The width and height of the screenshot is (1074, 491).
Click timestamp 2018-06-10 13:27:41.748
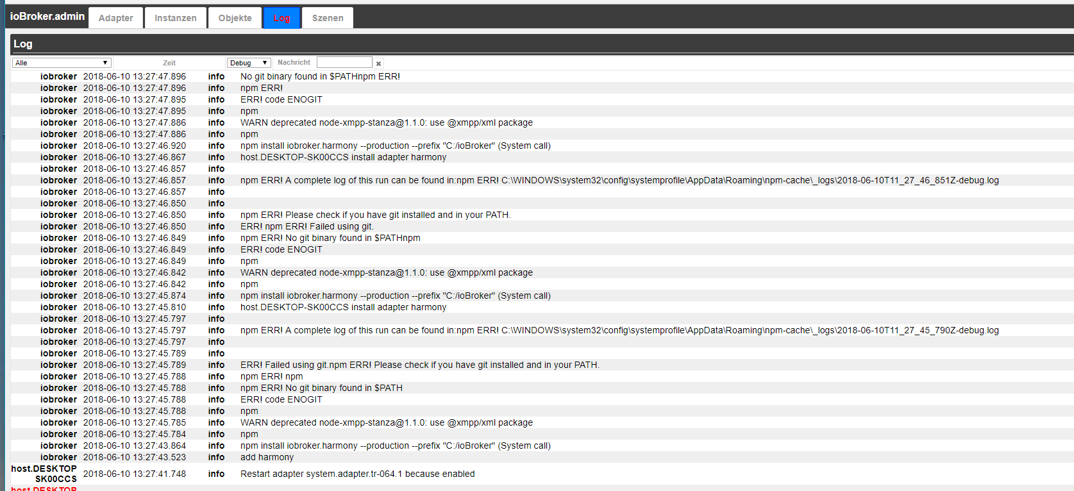(135, 474)
